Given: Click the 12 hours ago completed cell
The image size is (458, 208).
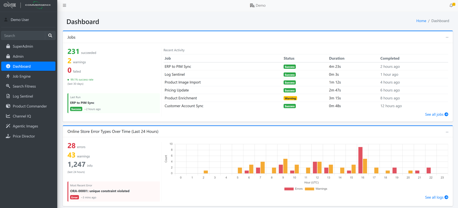Looking at the screenshot, I should [x=391, y=106].
